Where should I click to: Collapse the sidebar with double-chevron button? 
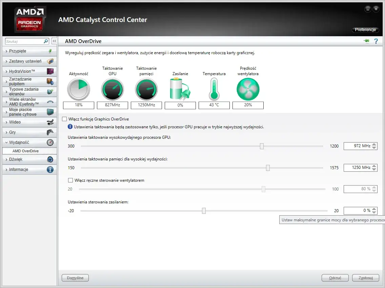54,41
